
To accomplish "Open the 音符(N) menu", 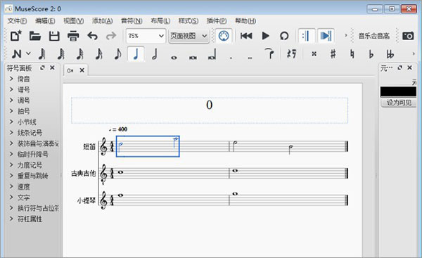I will click(132, 20).
